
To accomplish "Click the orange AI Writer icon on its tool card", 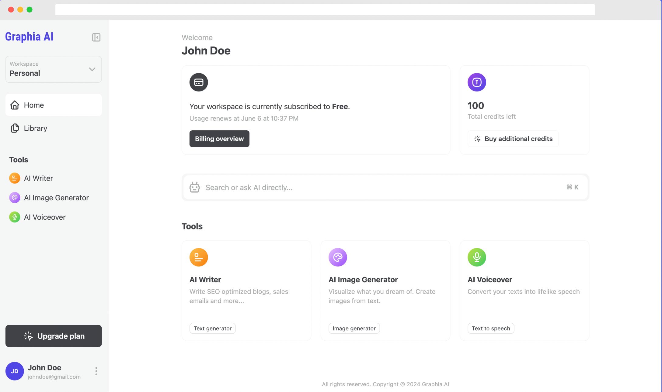I will pyautogui.click(x=198, y=257).
